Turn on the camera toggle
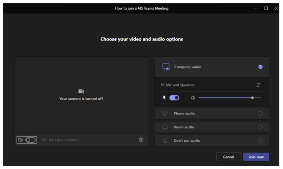The height and width of the screenshot is (169, 283). pos(30,140)
